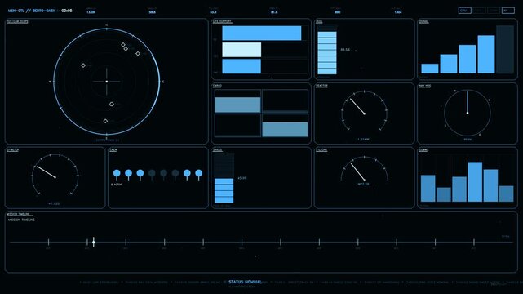Click the "MISSION TIMELINE" panel heading

pyautogui.click(x=21, y=220)
